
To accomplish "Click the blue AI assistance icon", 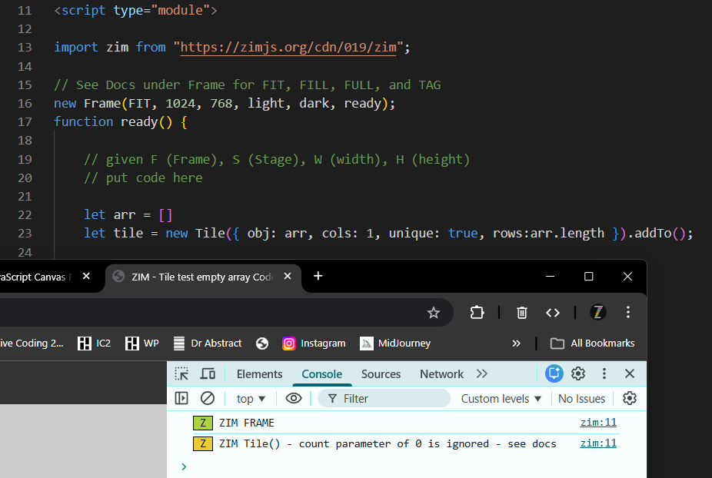I will (554, 374).
